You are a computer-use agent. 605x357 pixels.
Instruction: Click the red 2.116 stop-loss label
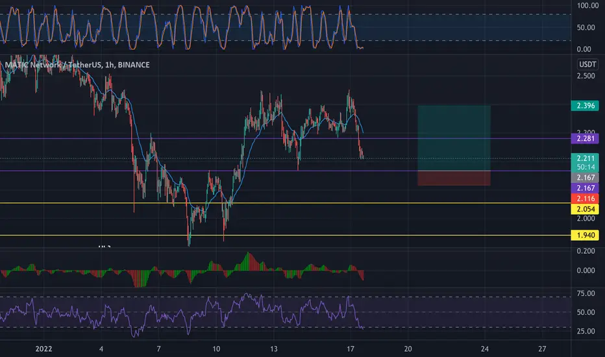[585, 199]
